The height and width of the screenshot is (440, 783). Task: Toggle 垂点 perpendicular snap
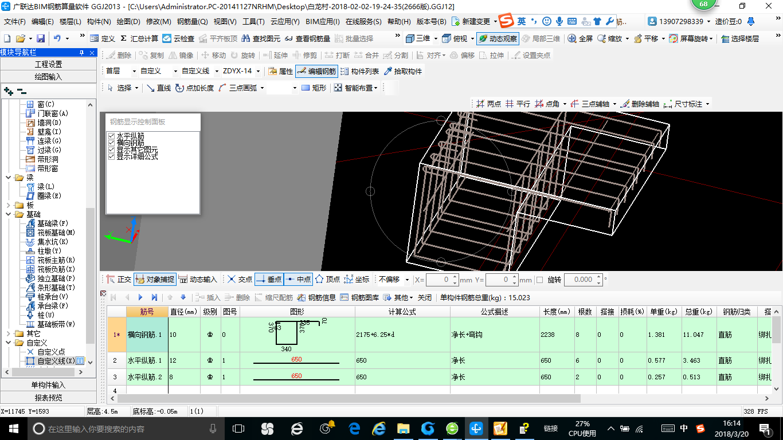coord(269,280)
